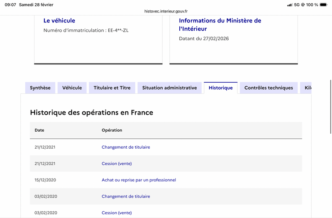Click Changement de titulaire dated 03/02/2020

tap(126, 196)
